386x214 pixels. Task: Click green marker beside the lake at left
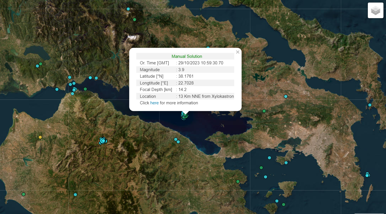[41, 64]
